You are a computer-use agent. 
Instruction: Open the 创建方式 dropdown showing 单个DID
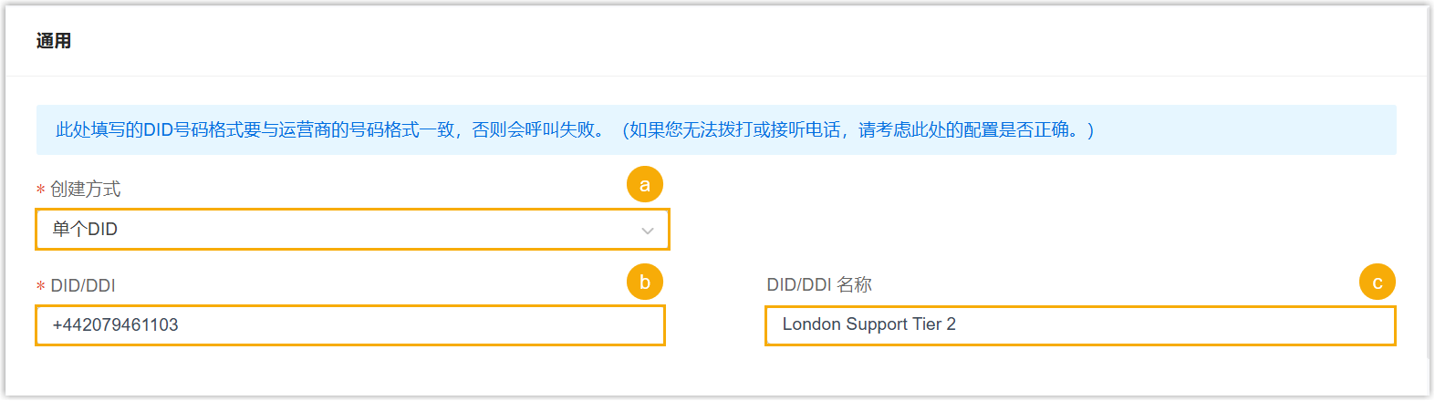click(x=352, y=230)
